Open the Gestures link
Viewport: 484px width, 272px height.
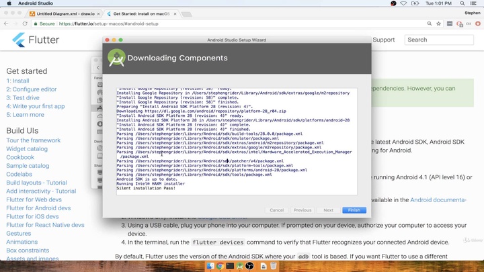click(19, 234)
